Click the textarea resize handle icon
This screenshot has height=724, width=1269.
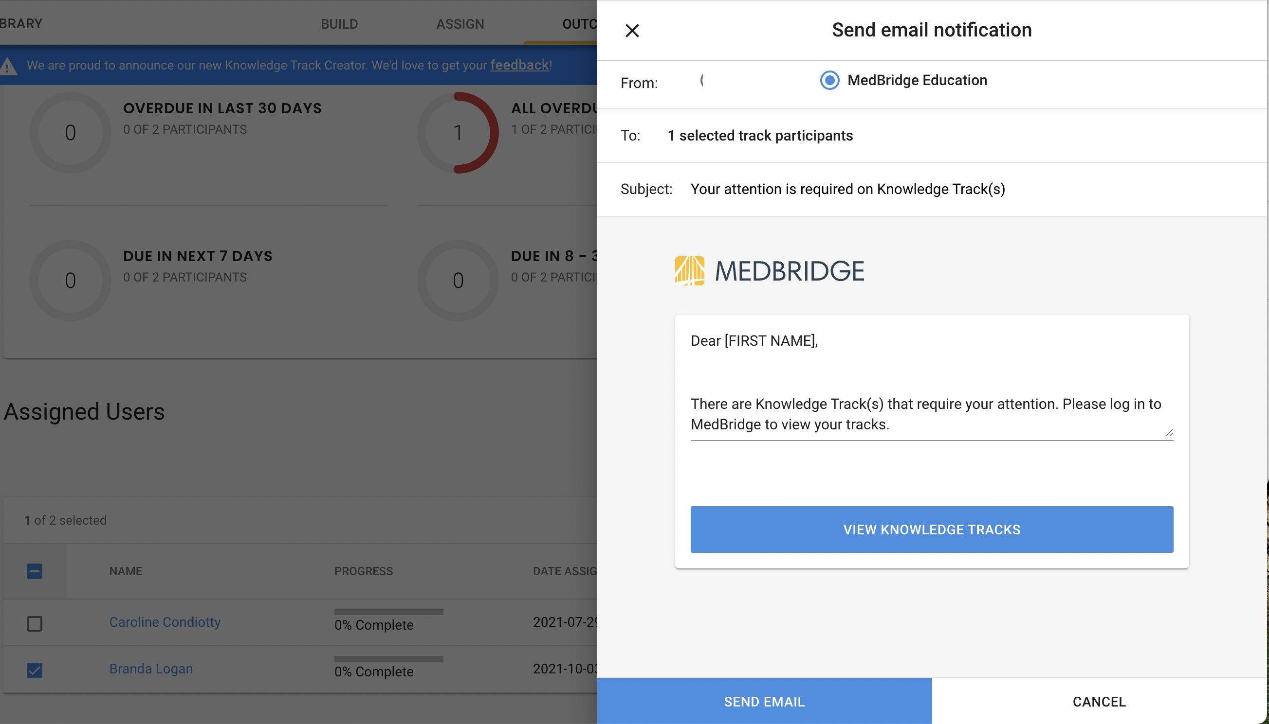coord(1168,433)
